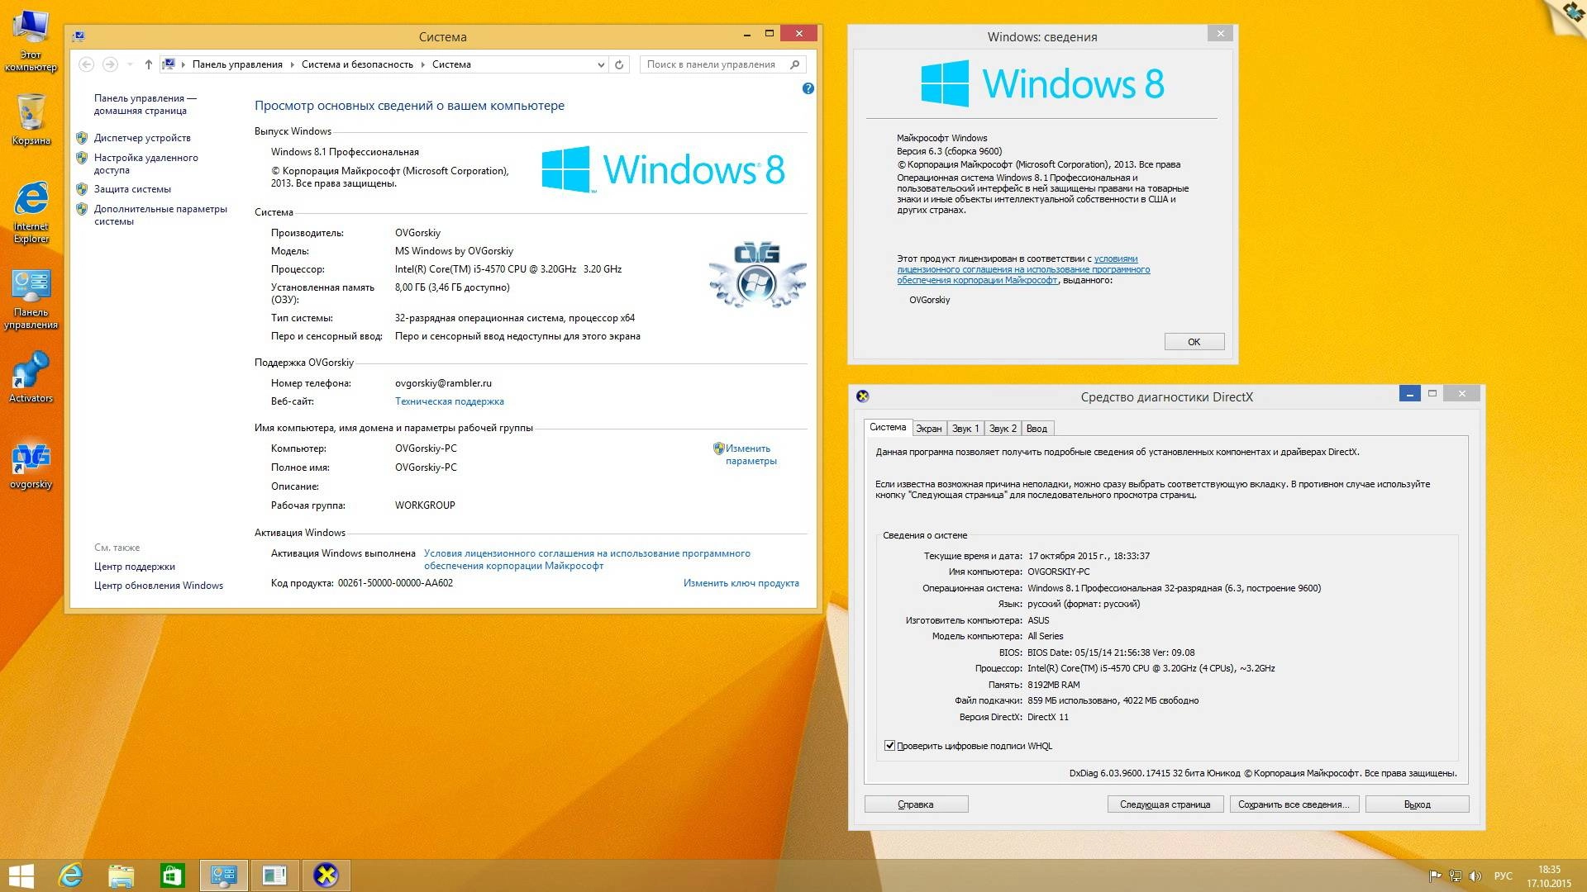Open license agreement link in Windows: сведения
The width and height of the screenshot is (1587, 892).
pyautogui.click(x=1023, y=269)
